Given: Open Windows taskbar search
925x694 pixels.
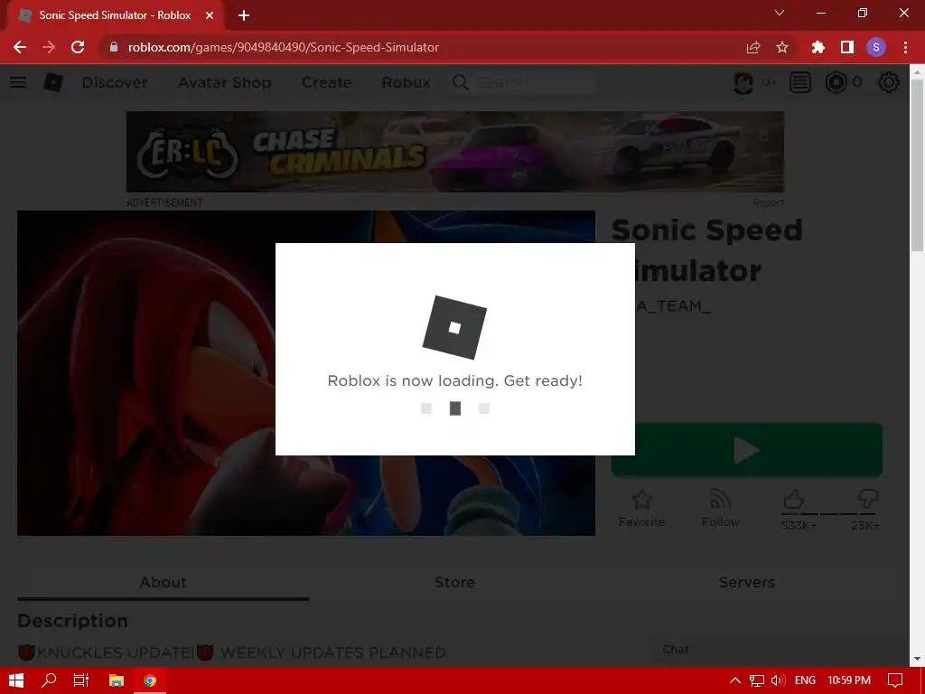Looking at the screenshot, I should tap(49, 680).
